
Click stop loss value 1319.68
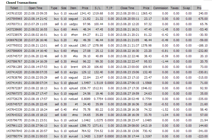pos(98,13)
